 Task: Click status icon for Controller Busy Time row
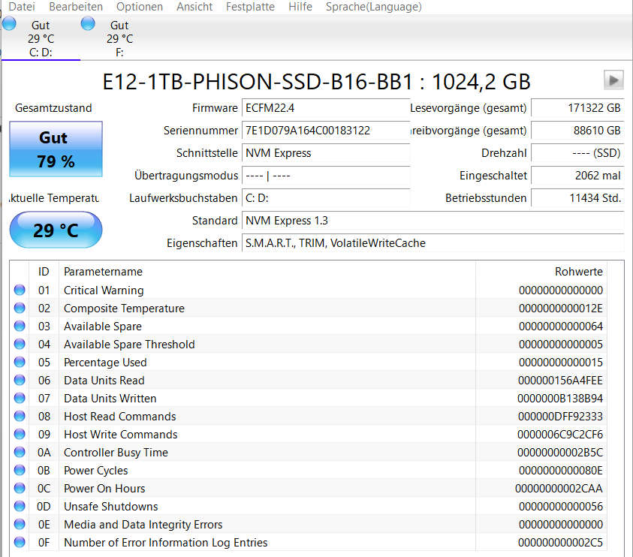(x=20, y=452)
